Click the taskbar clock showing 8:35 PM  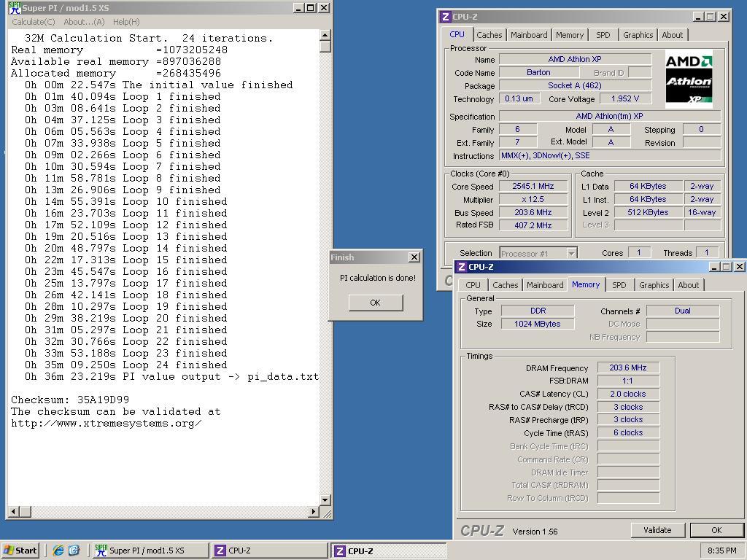pyautogui.click(x=721, y=551)
